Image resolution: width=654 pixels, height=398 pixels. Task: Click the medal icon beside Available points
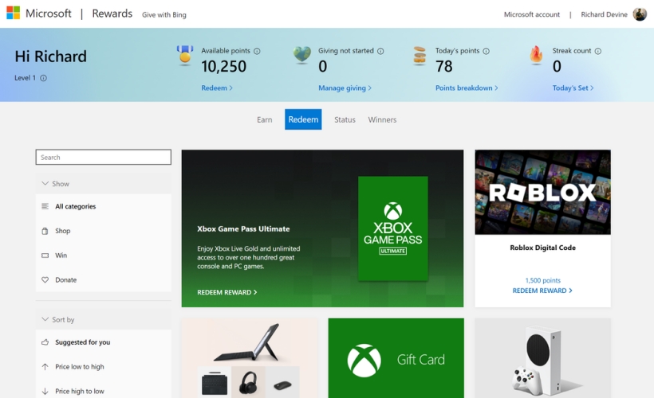click(185, 56)
